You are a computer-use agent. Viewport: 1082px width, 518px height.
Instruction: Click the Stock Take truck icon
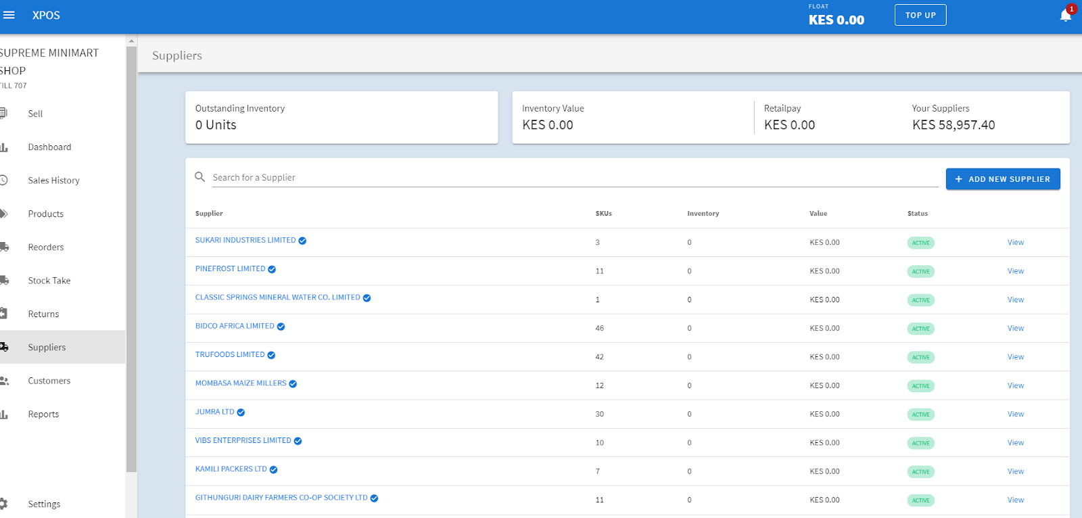click(x=3, y=280)
